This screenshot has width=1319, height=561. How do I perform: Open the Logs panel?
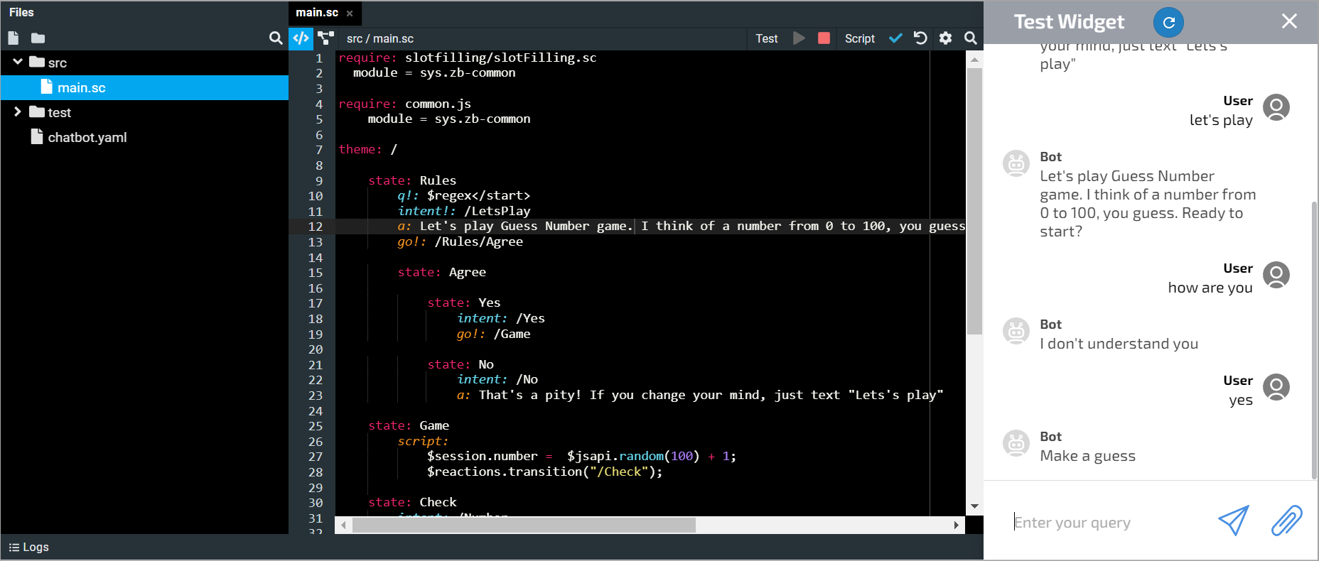pyautogui.click(x=29, y=547)
